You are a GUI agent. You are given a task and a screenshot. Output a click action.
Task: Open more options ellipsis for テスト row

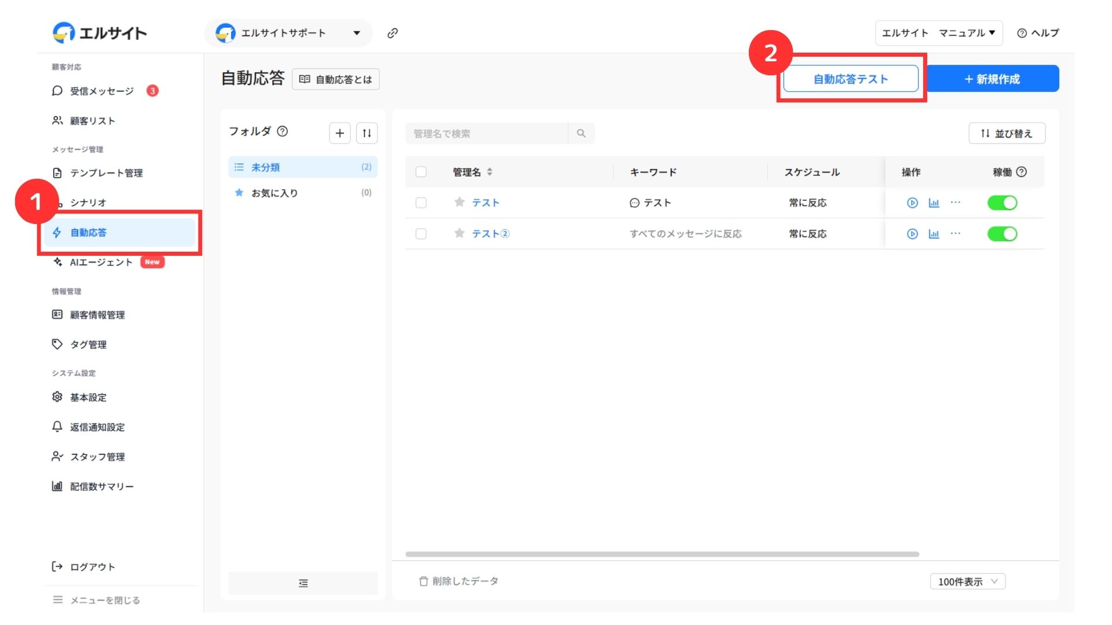pos(956,202)
